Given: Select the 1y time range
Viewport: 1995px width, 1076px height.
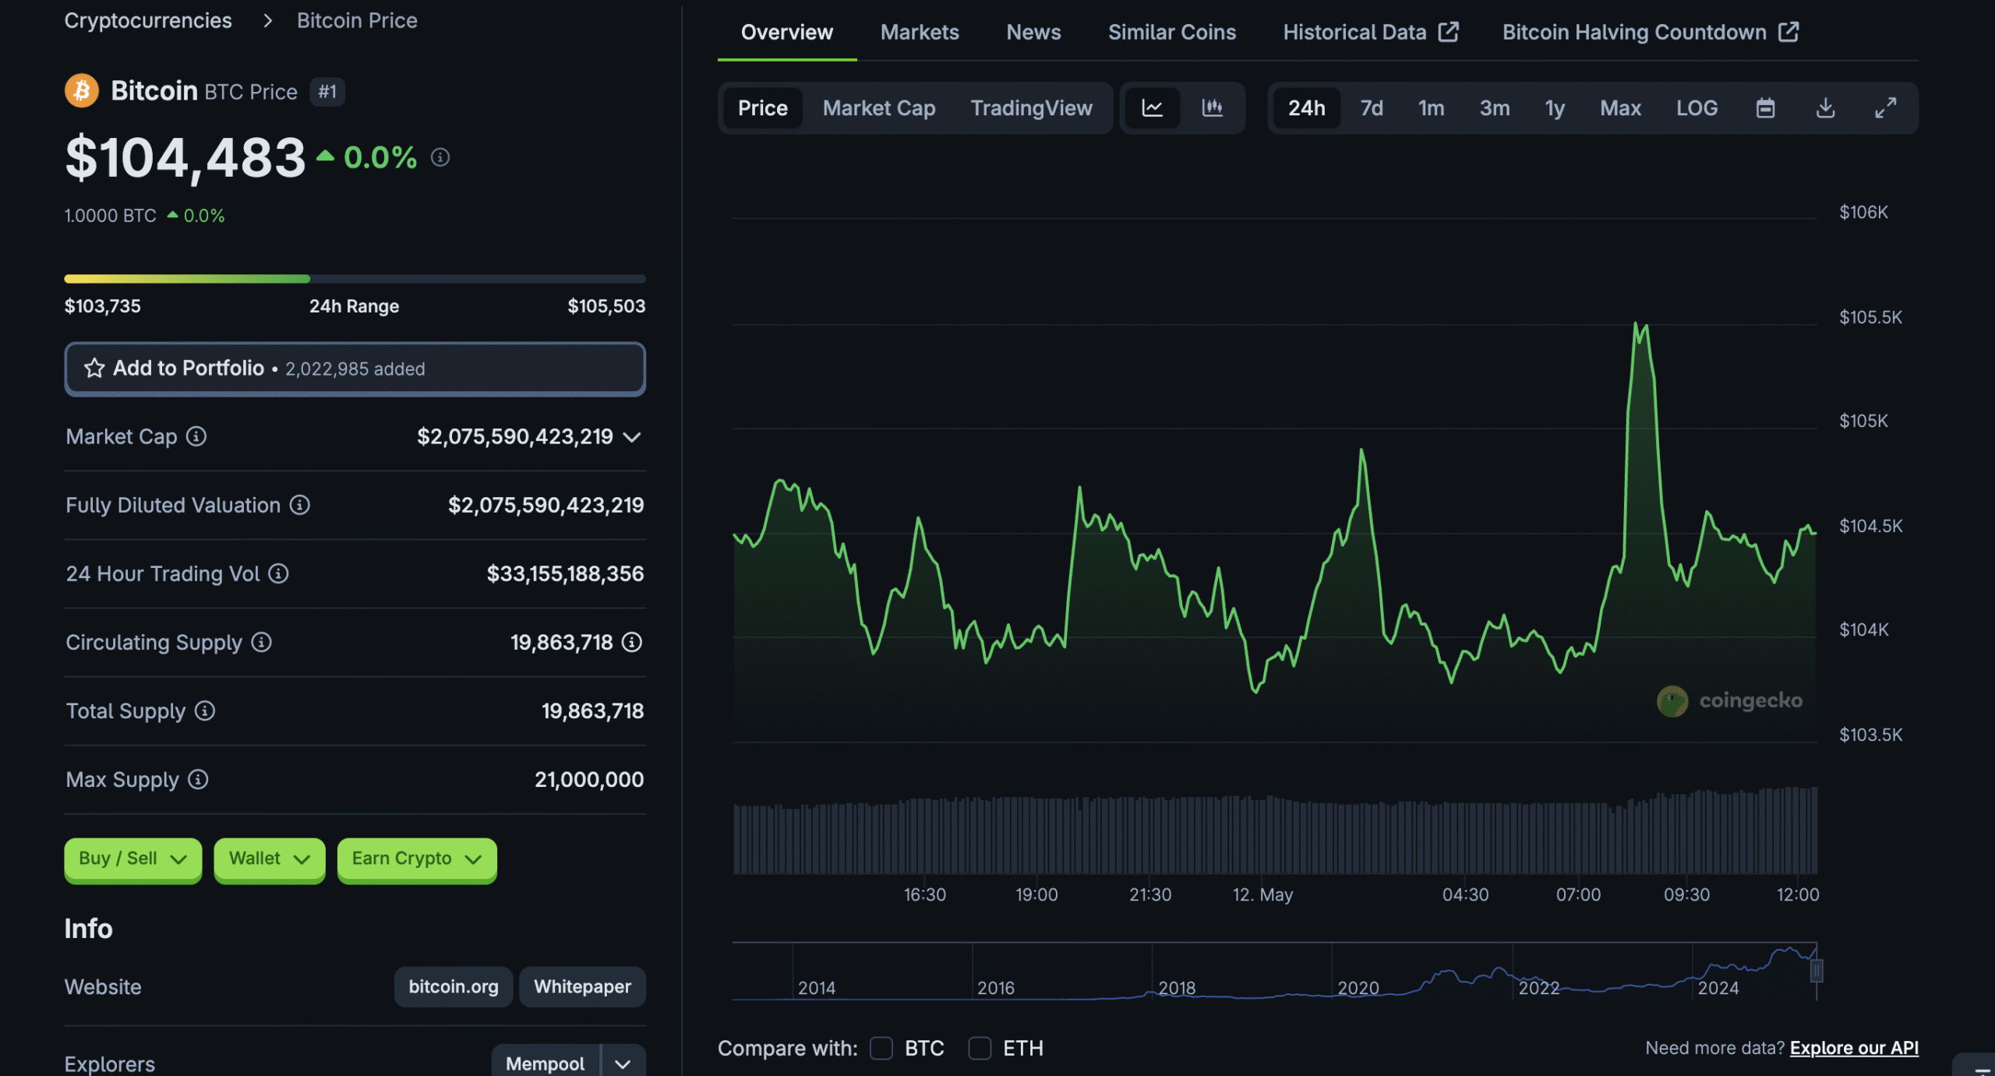Looking at the screenshot, I should click(1555, 108).
